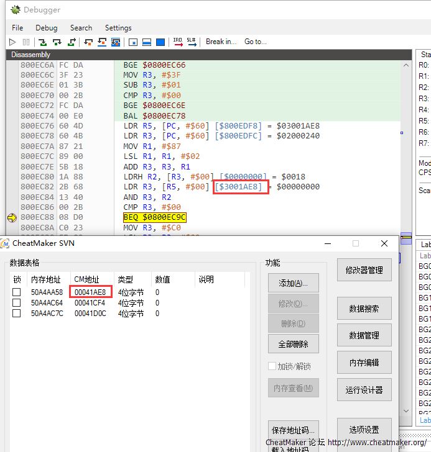Click the Step Back frame icon

(x=116, y=42)
